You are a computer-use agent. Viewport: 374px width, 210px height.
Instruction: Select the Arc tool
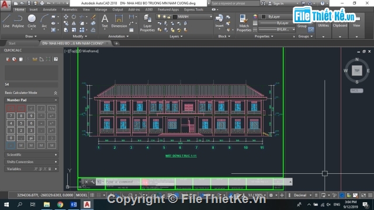44,21
